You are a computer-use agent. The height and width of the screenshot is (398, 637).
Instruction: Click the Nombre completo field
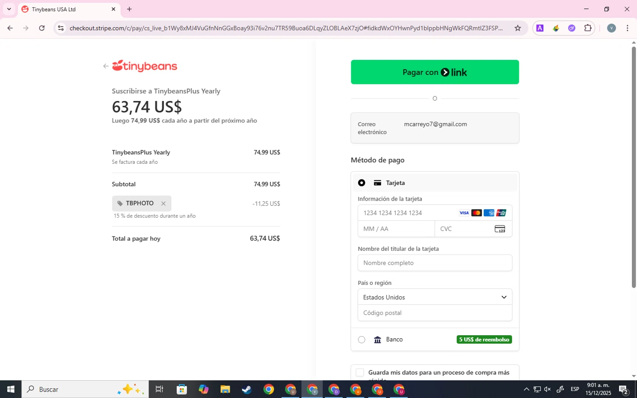click(435, 263)
